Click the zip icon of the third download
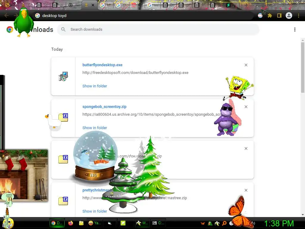Viewport: 305px width, 229px height. pos(63,159)
